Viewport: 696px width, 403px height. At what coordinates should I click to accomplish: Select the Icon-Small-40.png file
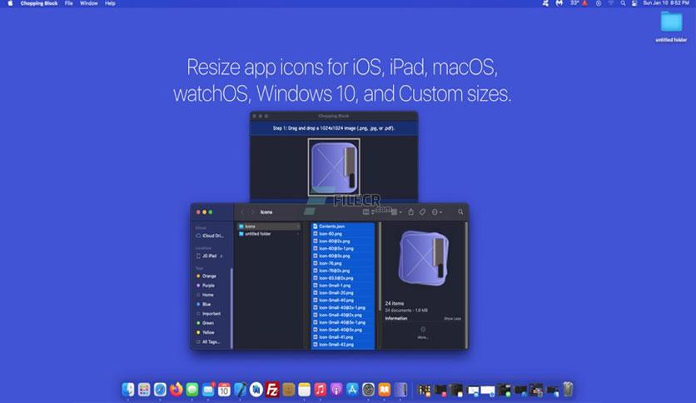pyautogui.click(x=343, y=301)
